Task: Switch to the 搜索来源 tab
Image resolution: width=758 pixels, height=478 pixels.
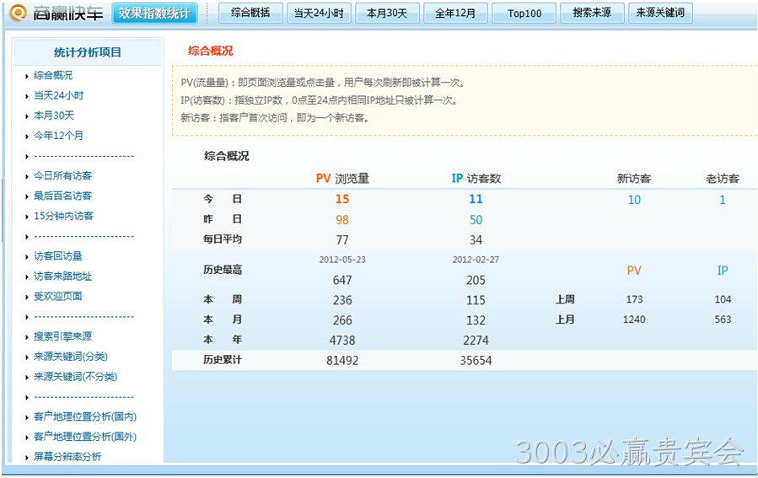Action: click(592, 13)
